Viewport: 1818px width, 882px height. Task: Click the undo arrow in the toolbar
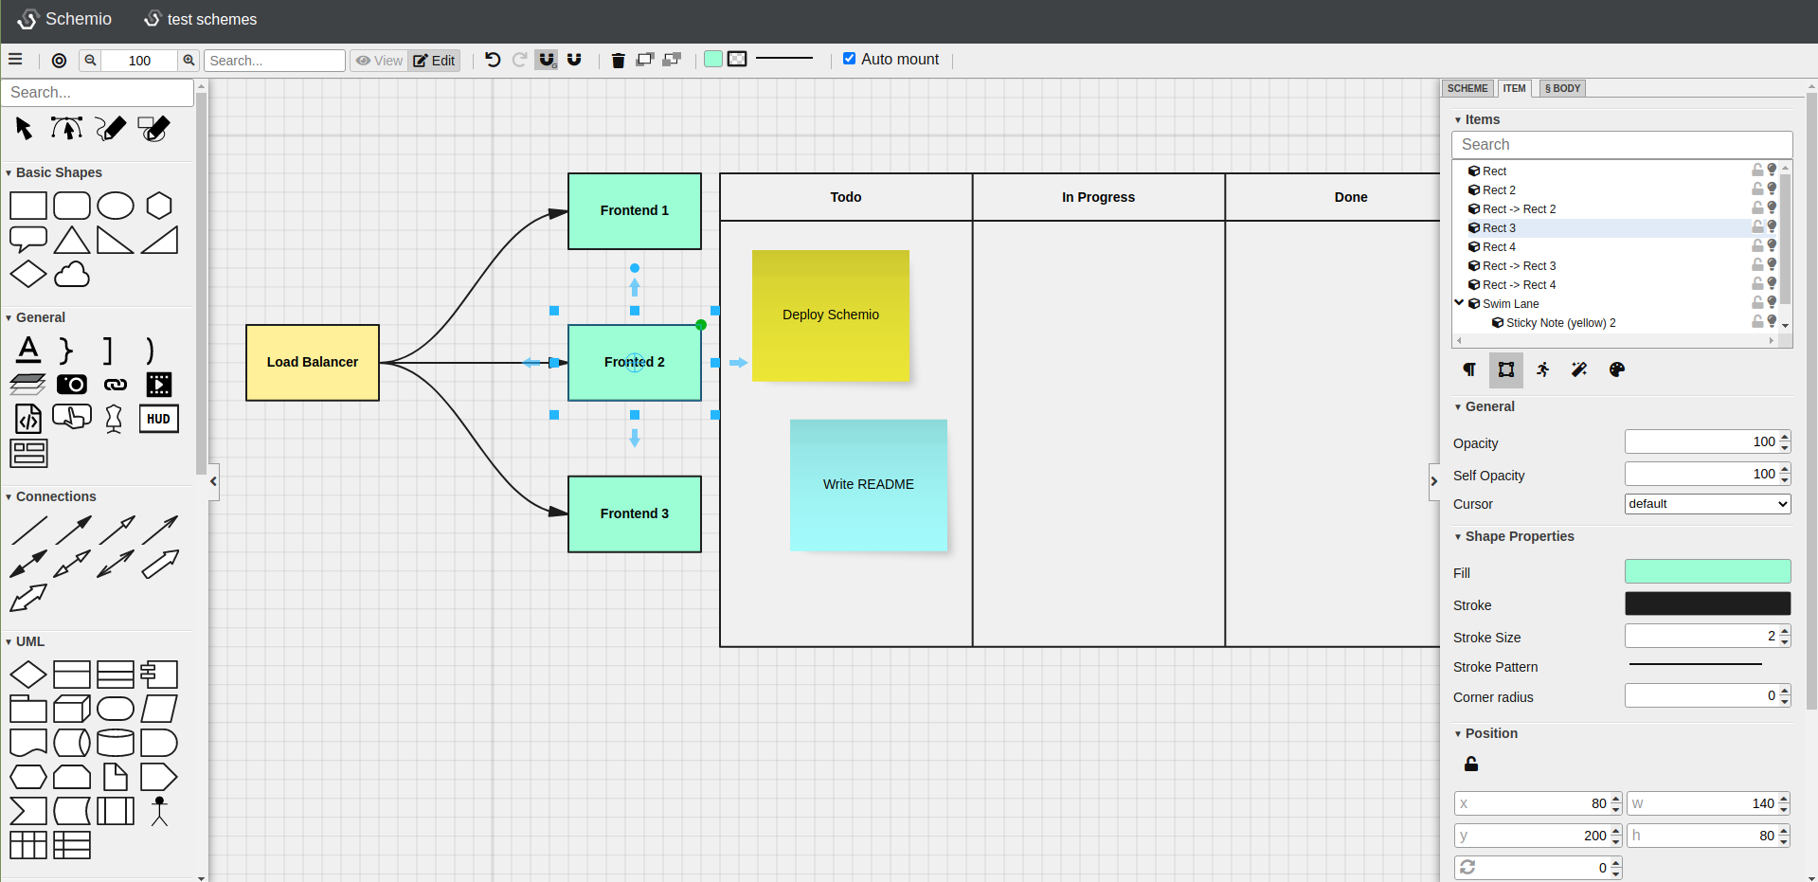point(493,60)
